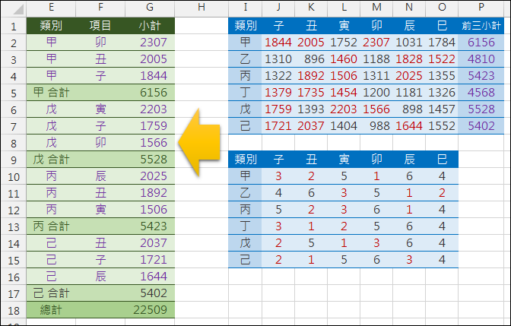This screenshot has width=511, height=326.
Task: Select column G header
Action: [x=150, y=7]
